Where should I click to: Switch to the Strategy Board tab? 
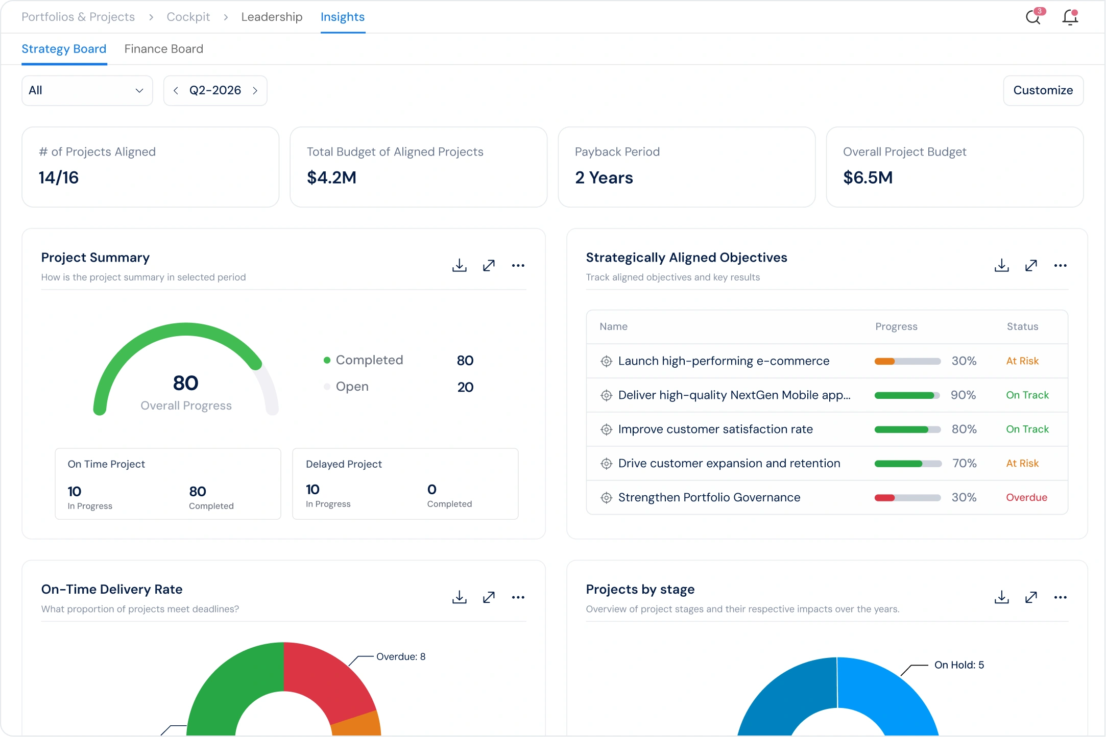pyautogui.click(x=64, y=49)
